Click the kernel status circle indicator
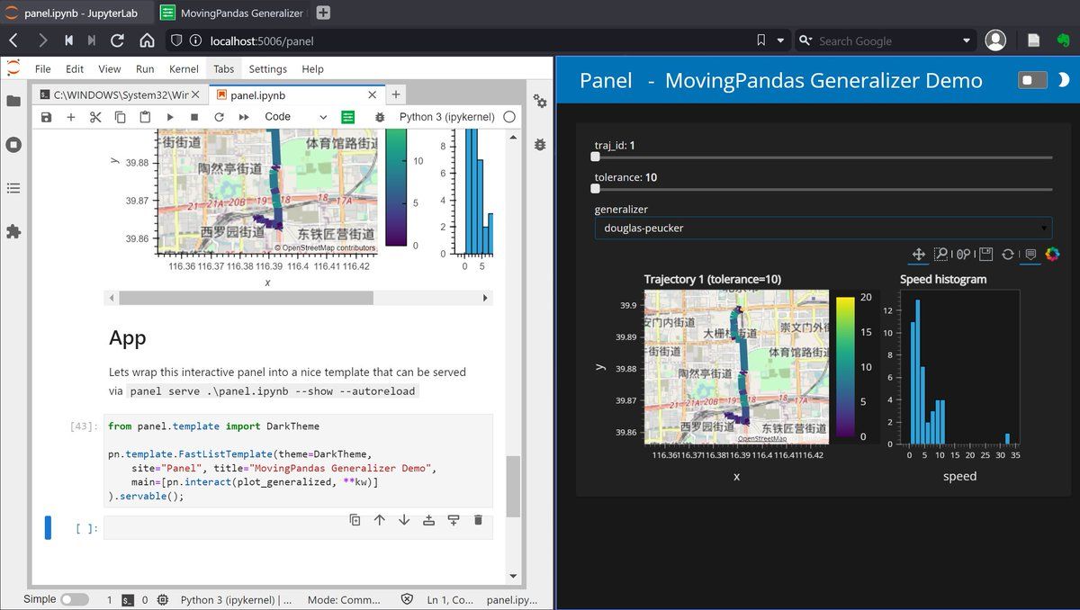Image resolution: width=1080 pixels, height=610 pixels. pyautogui.click(x=509, y=117)
